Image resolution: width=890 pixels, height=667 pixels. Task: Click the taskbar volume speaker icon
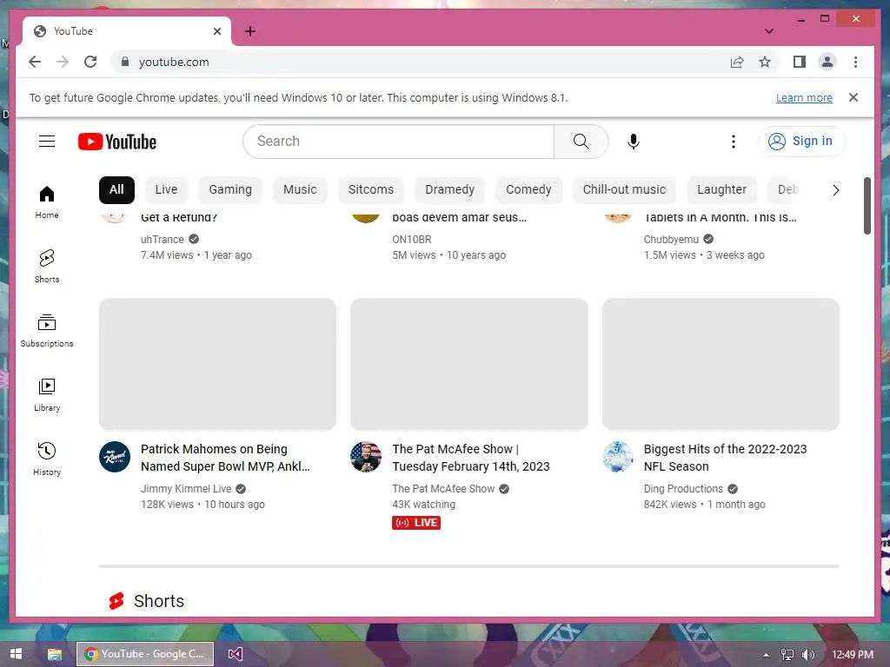pyautogui.click(x=808, y=655)
